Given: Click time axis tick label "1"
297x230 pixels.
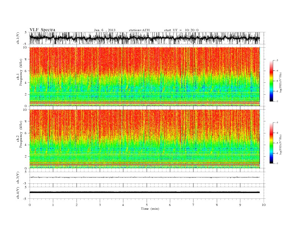Looking at the screenshot, I should click(x=53, y=205).
